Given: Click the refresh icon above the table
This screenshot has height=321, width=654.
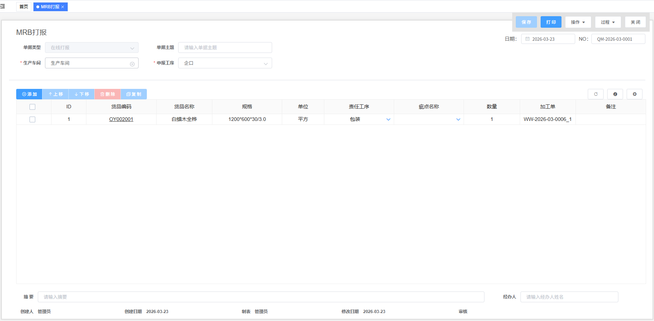Looking at the screenshot, I should coord(596,94).
